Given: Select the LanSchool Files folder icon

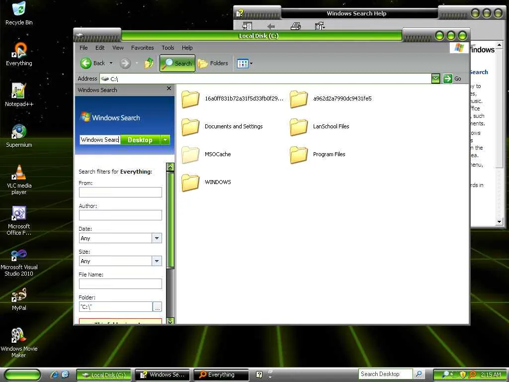Looking at the screenshot, I should [299, 127].
